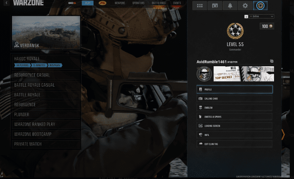Click the BO6 game switcher logo
The width and height of the screenshot is (294, 179).
point(72,3)
